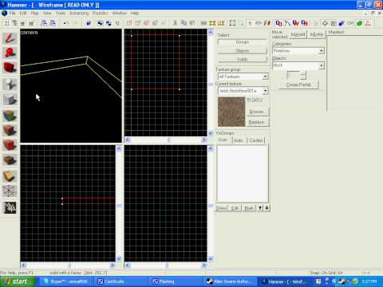Set select mode to Solids
Image resolution: width=383 pixels, height=287 pixels.
click(243, 59)
